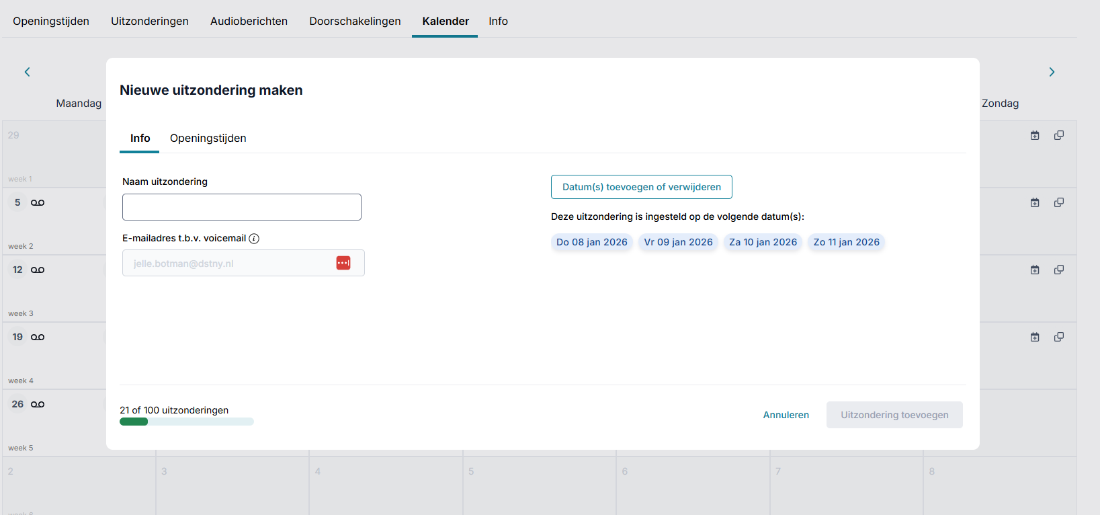Switch to the Openingstijden tab inside the dialog

tap(208, 138)
